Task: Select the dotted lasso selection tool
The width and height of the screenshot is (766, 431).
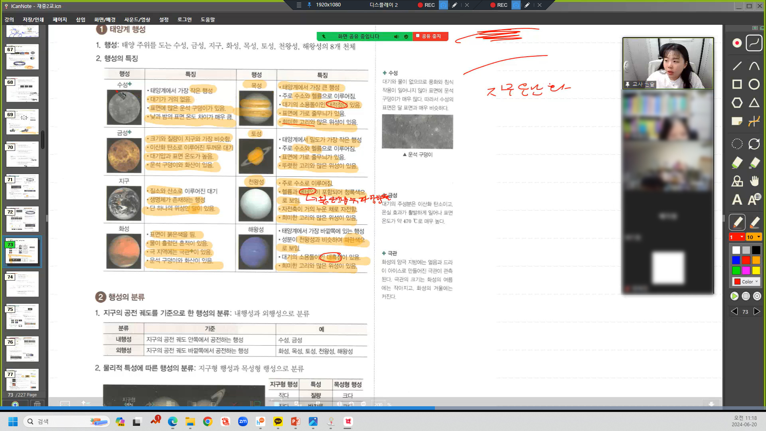Action: tap(737, 144)
